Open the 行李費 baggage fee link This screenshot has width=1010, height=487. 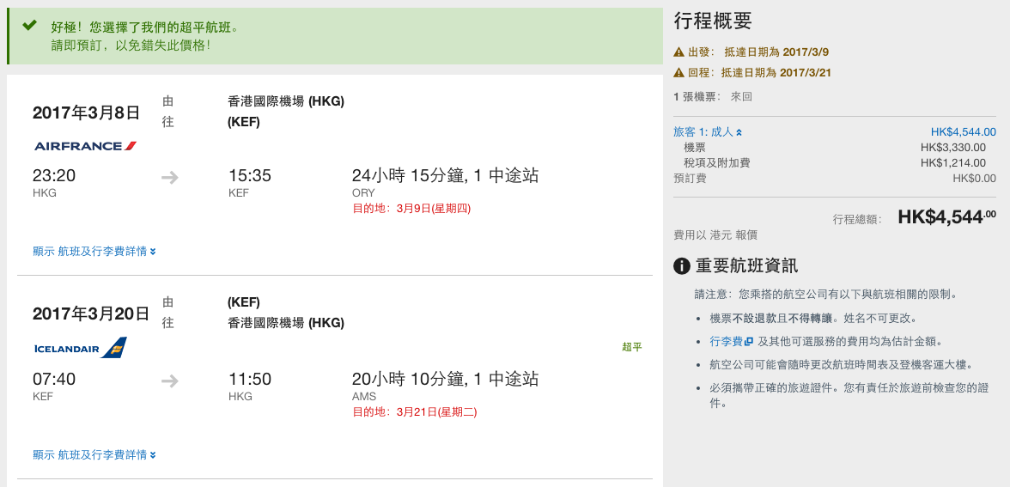(x=726, y=342)
